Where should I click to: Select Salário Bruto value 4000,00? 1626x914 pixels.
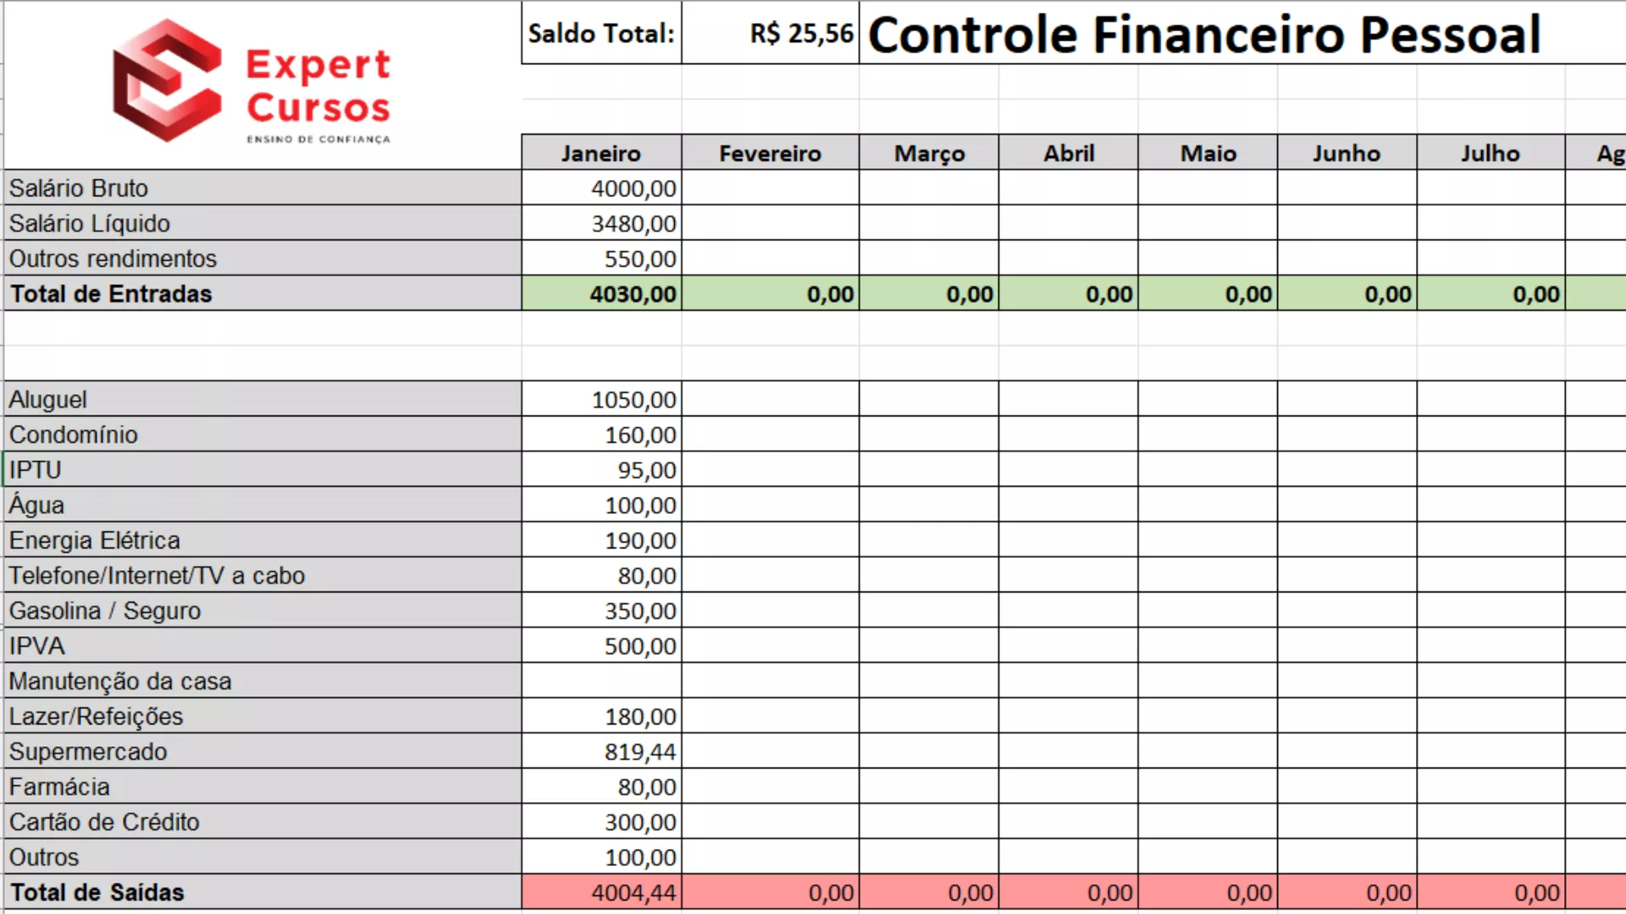[601, 188]
